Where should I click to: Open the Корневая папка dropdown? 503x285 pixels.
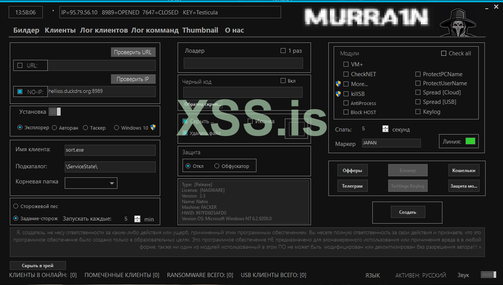point(91,183)
